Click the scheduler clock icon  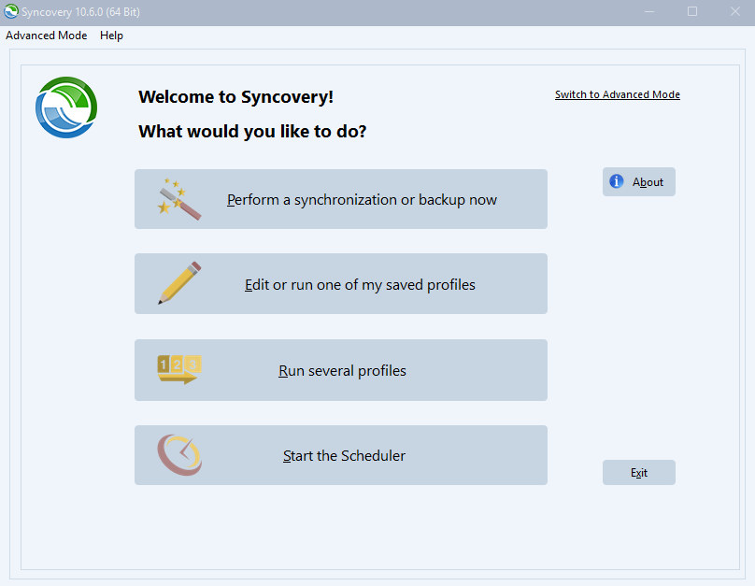[x=179, y=455]
